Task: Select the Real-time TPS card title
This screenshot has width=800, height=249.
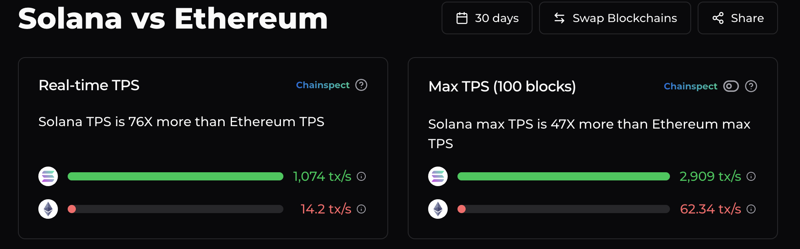Action: tap(89, 85)
